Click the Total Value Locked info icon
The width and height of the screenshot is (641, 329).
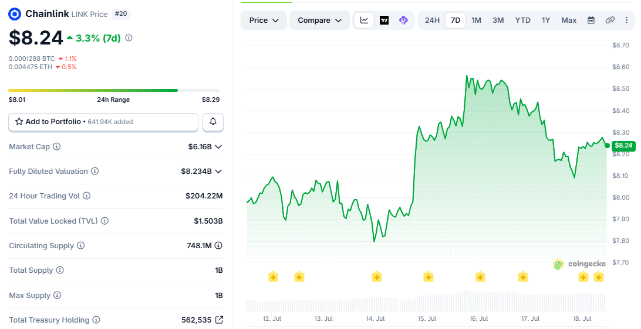click(x=104, y=221)
